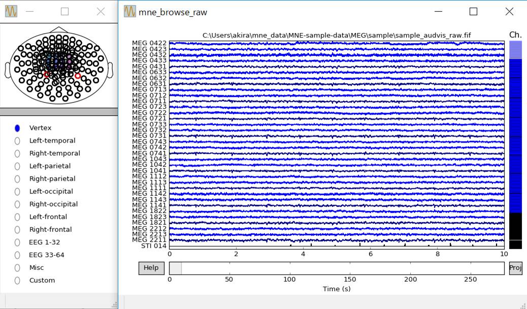Viewport: 527px width, 309px height.
Task: Maximize the mne_browse_raw window
Action: click(x=473, y=12)
